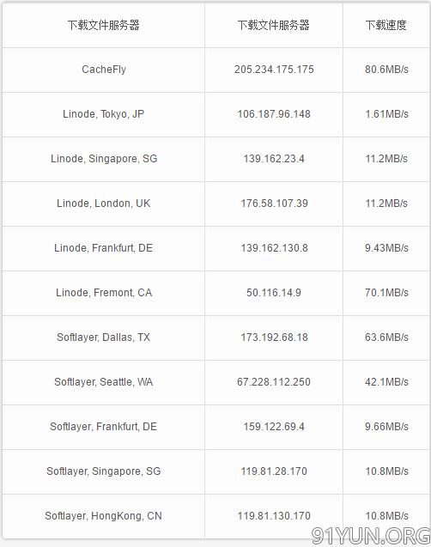The height and width of the screenshot is (547, 431).
Task: Click IP address 67.228.112.250
Action: pos(274,382)
